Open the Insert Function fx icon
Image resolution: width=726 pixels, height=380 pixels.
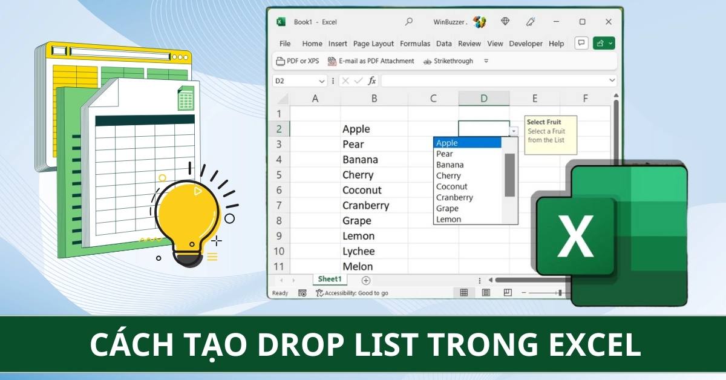pos(372,80)
